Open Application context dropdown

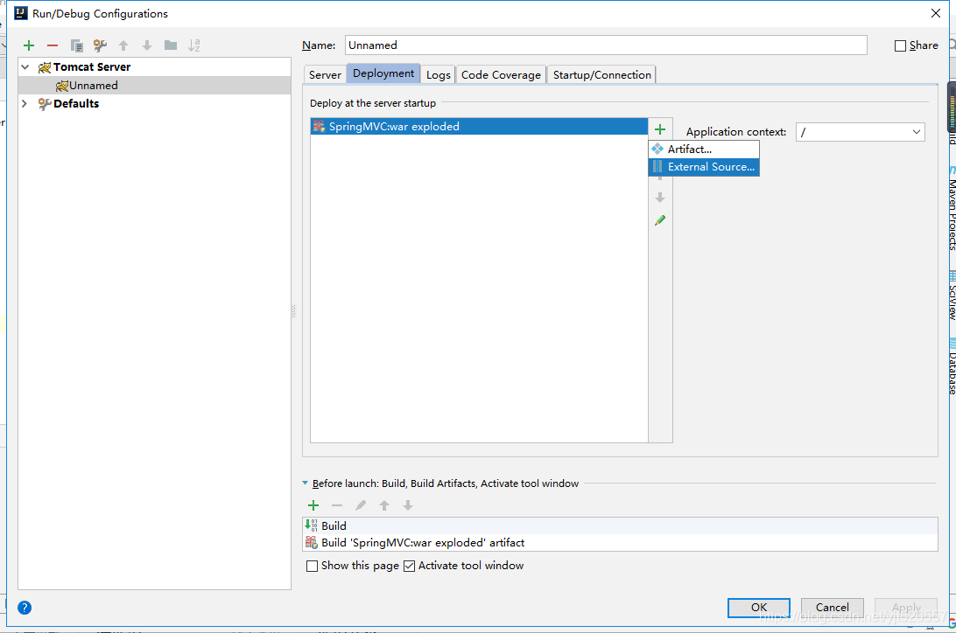click(916, 132)
